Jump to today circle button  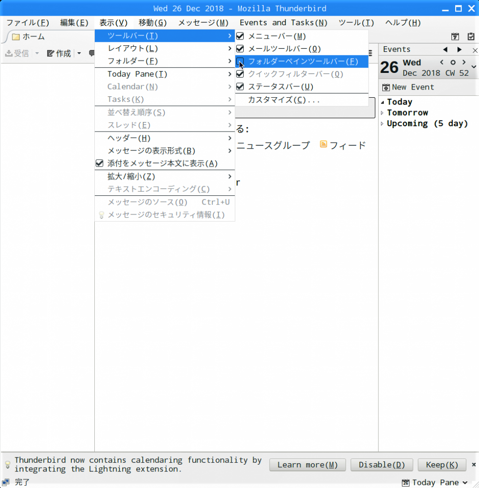[453, 62]
